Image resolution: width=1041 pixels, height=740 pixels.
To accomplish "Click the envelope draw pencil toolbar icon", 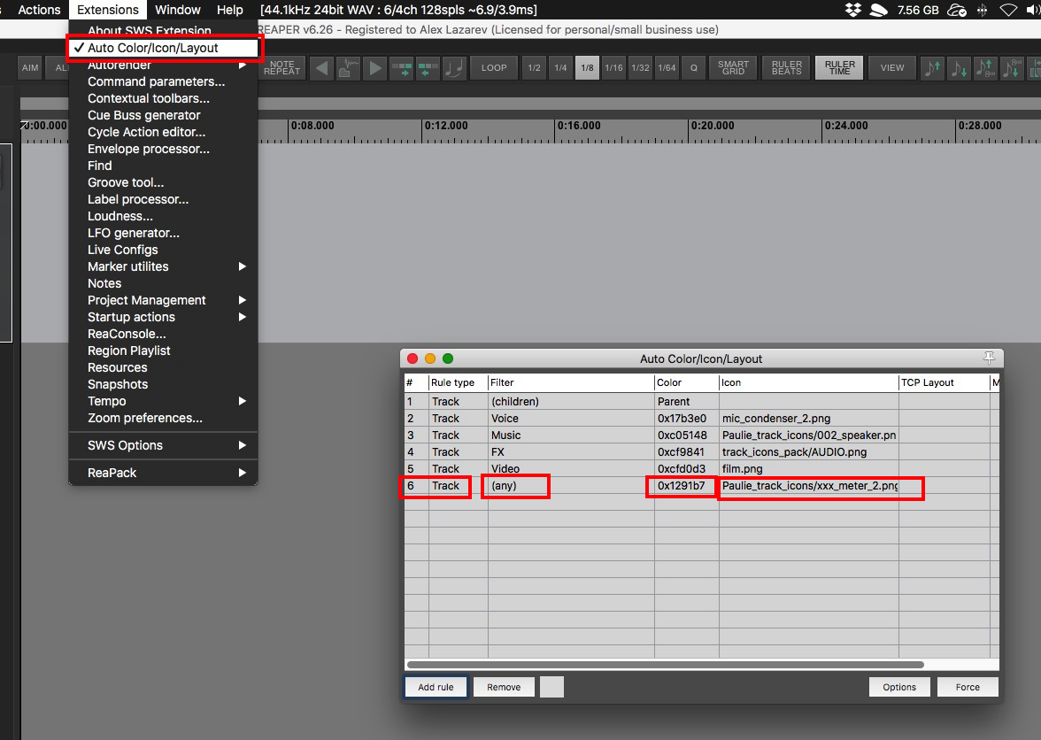I will [x=349, y=67].
